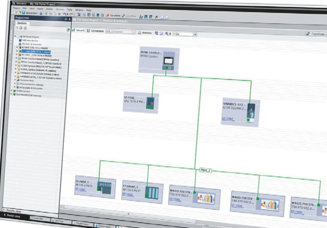Select the S7-1500 CPU device block

[140, 102]
